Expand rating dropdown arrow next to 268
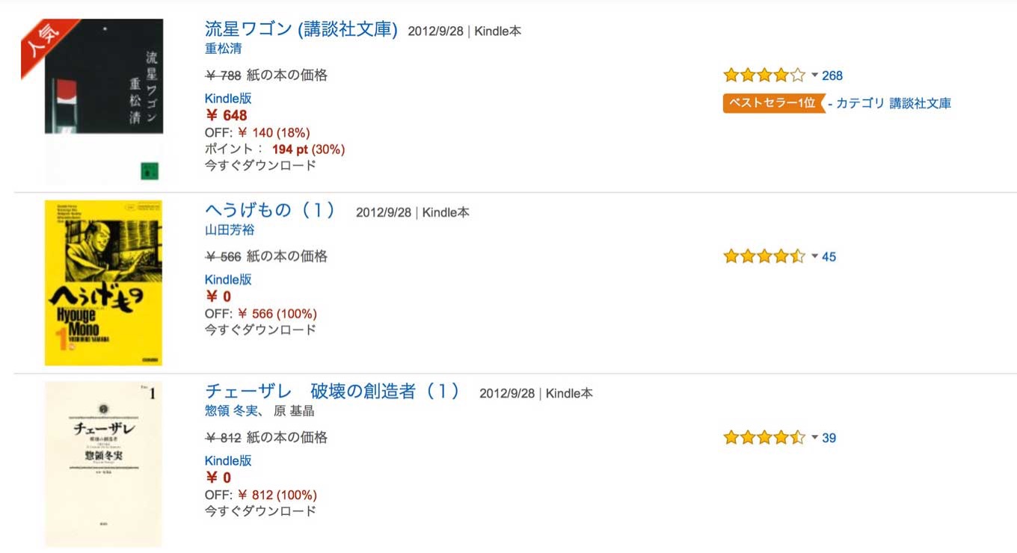The image size is (1017, 553). 814,75
